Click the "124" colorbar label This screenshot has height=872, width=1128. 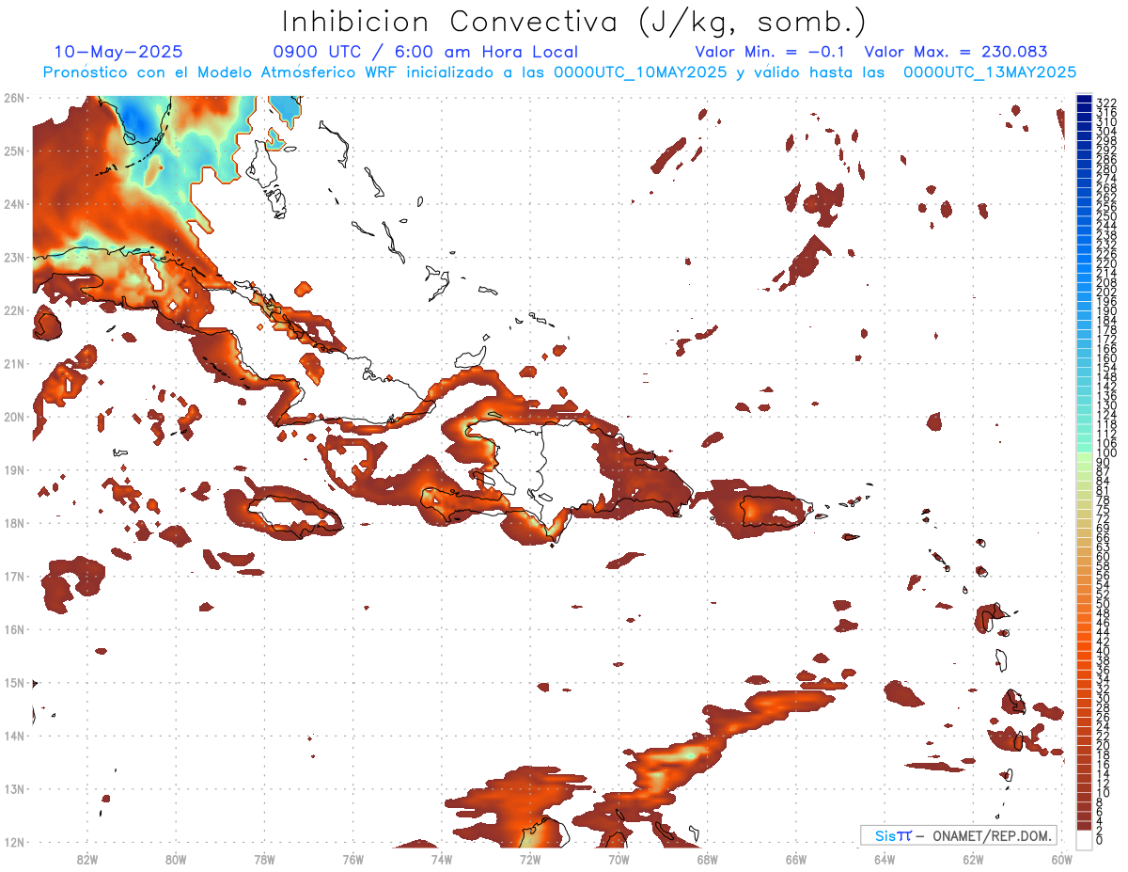click(1106, 415)
